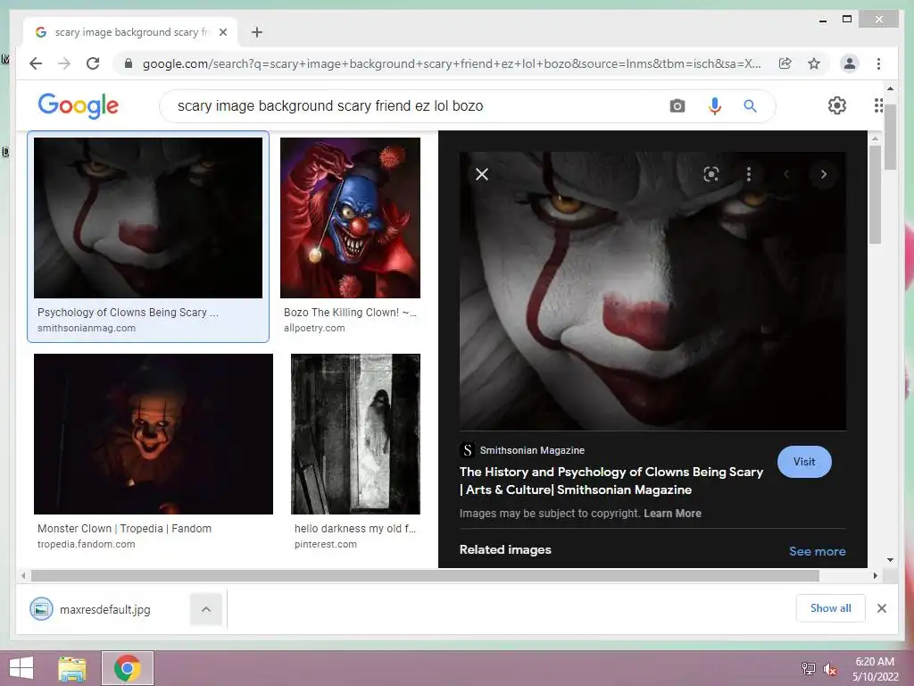Click allpoetry.com source text
914x686 pixels.
click(314, 328)
